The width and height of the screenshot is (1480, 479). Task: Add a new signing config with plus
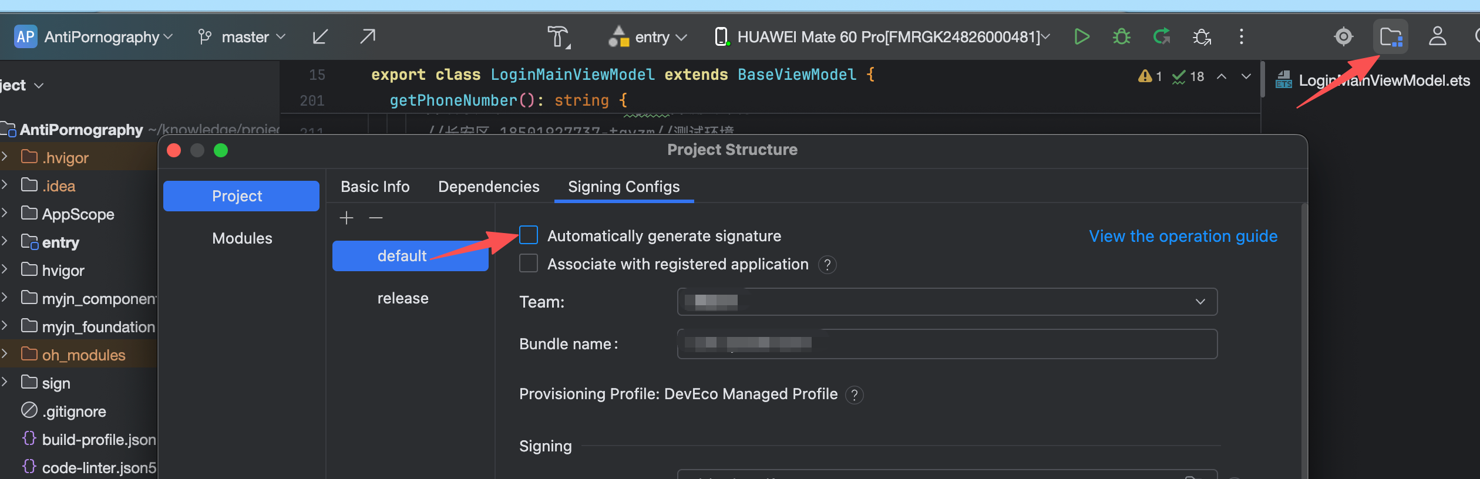pyautogui.click(x=347, y=218)
